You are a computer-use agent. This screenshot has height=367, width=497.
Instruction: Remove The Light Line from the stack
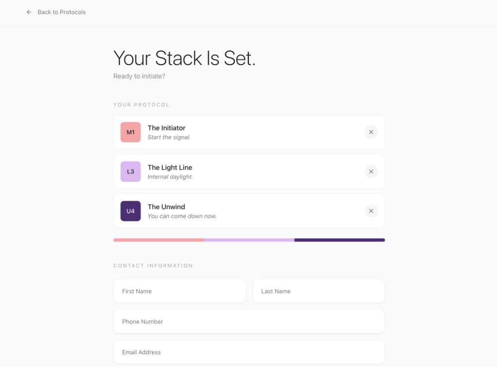(x=371, y=172)
